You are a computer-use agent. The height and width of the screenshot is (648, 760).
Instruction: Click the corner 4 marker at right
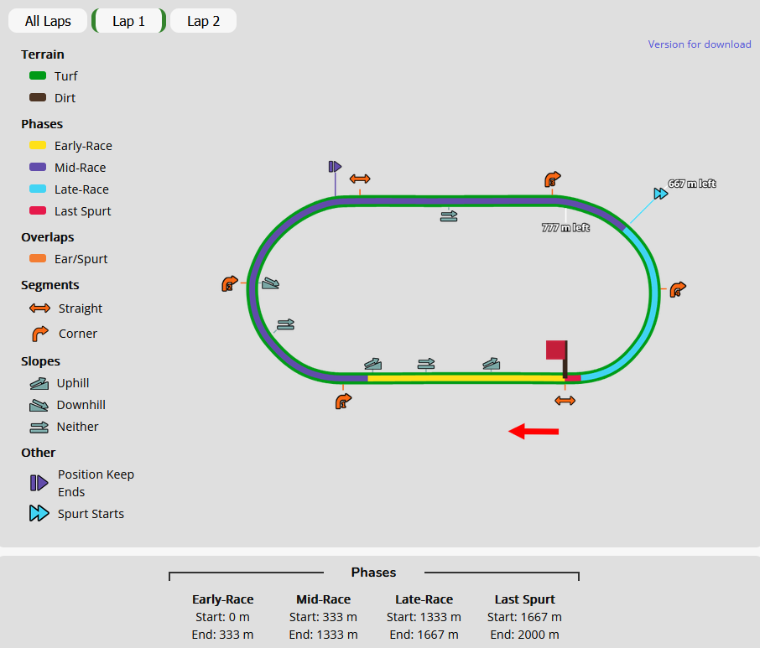coord(678,289)
